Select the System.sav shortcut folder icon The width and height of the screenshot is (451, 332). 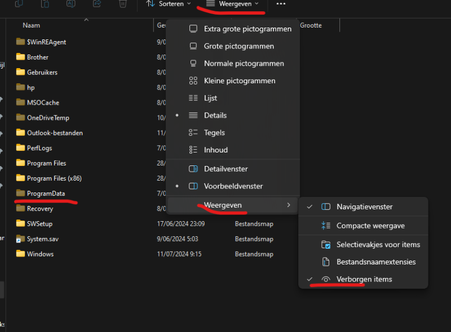[20, 239]
